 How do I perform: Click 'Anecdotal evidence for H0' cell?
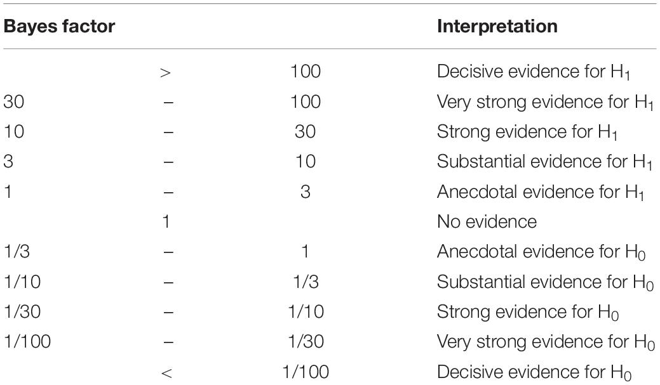click(x=541, y=252)
